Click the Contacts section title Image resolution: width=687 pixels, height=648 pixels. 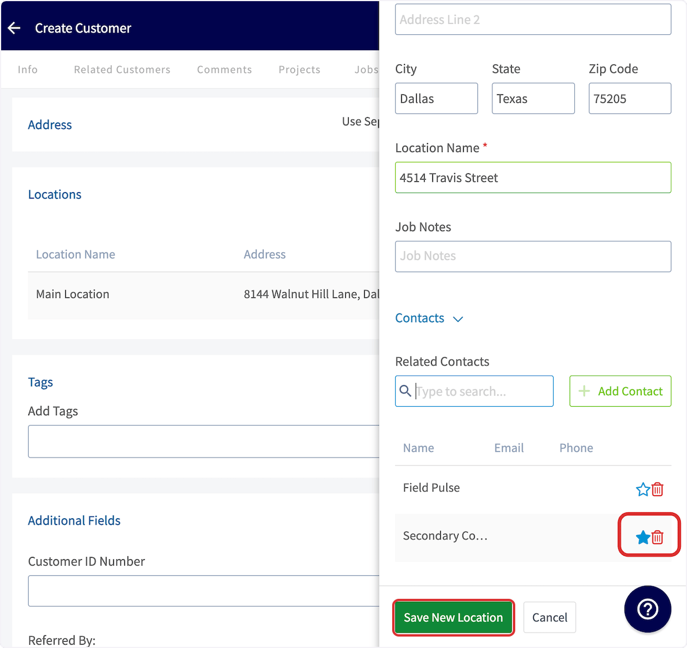(420, 318)
